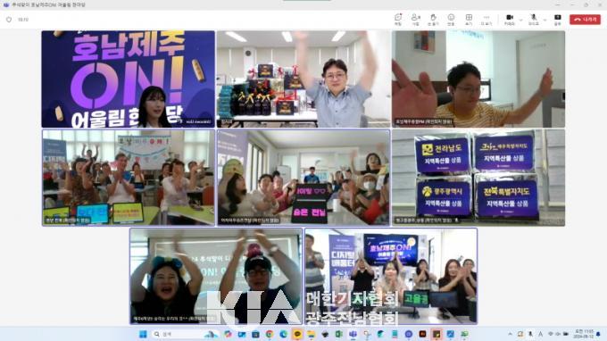Open the More actions menu
The height and width of the screenshot is (341, 607).
(486, 19)
